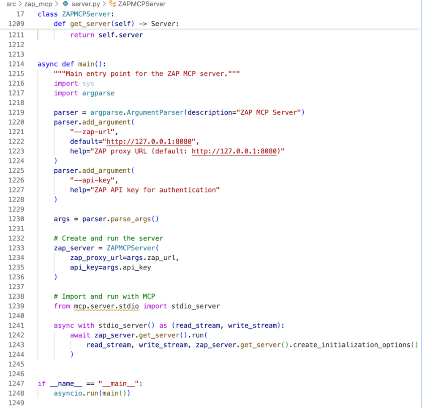
Task: Click the vertical scrollbar at right edge
Action: coord(420,204)
